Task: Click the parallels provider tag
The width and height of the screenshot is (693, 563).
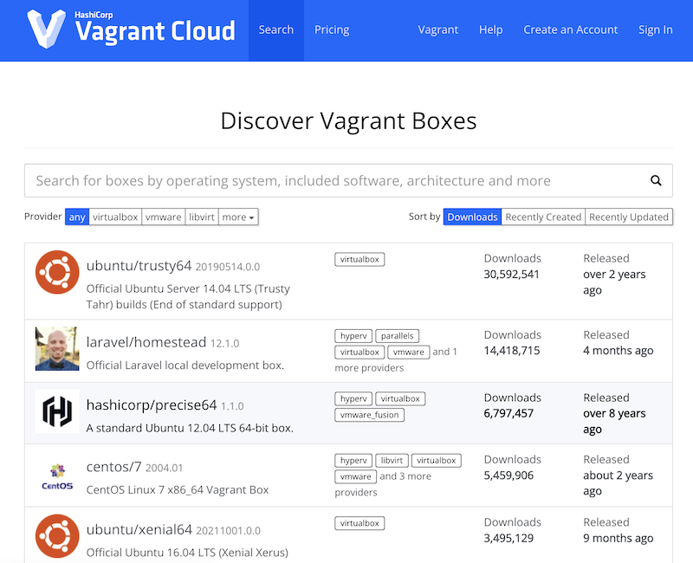Action: click(398, 336)
